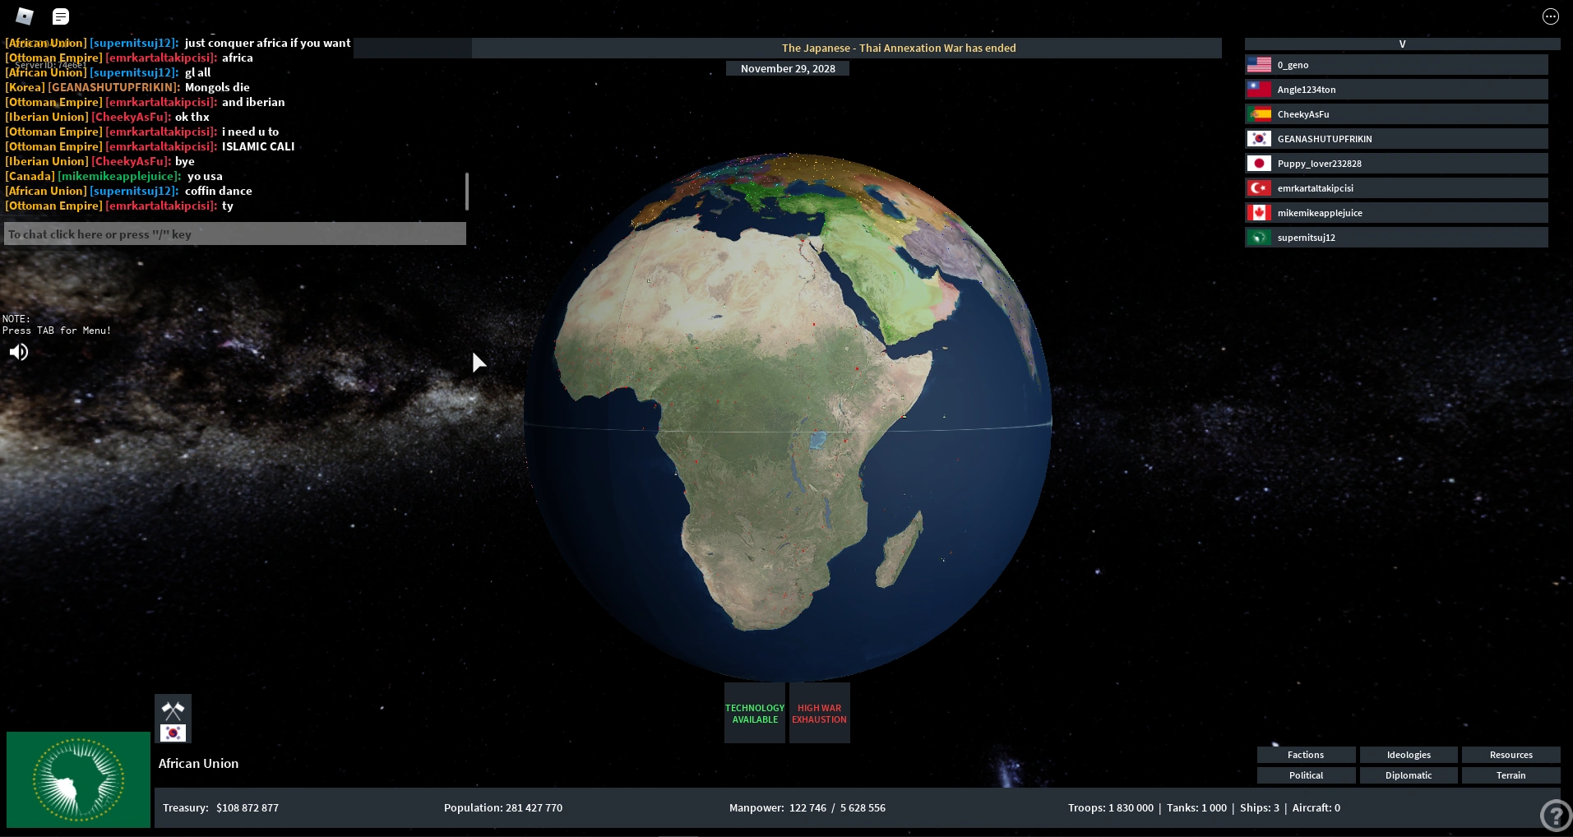The height and width of the screenshot is (837, 1573).
Task: Open the Technology Available notification
Action: (x=755, y=713)
